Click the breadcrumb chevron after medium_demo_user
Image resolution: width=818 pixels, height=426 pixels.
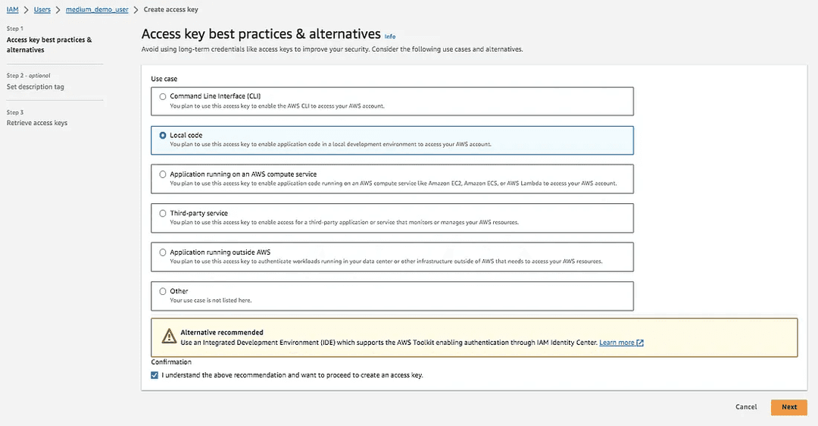coord(136,9)
